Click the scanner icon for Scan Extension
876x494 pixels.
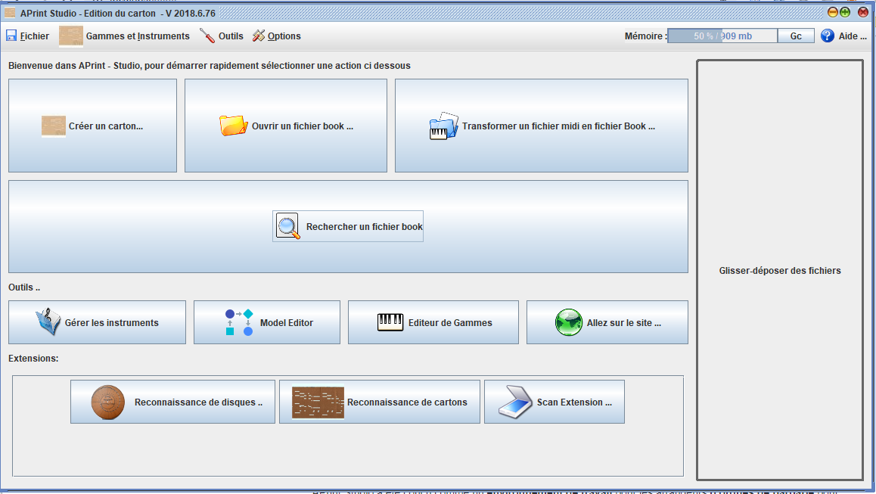pyautogui.click(x=515, y=402)
